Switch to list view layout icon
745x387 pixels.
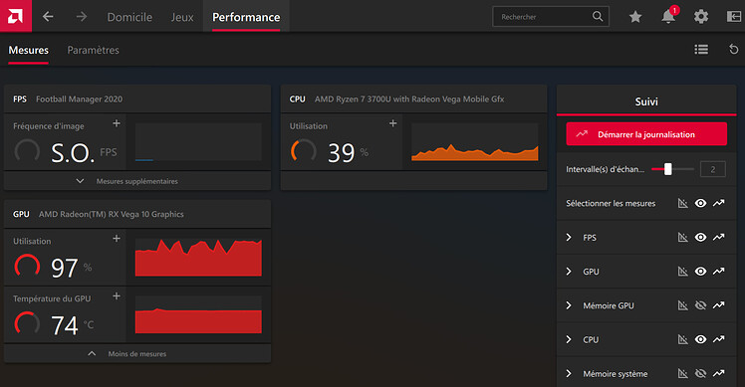(x=701, y=50)
